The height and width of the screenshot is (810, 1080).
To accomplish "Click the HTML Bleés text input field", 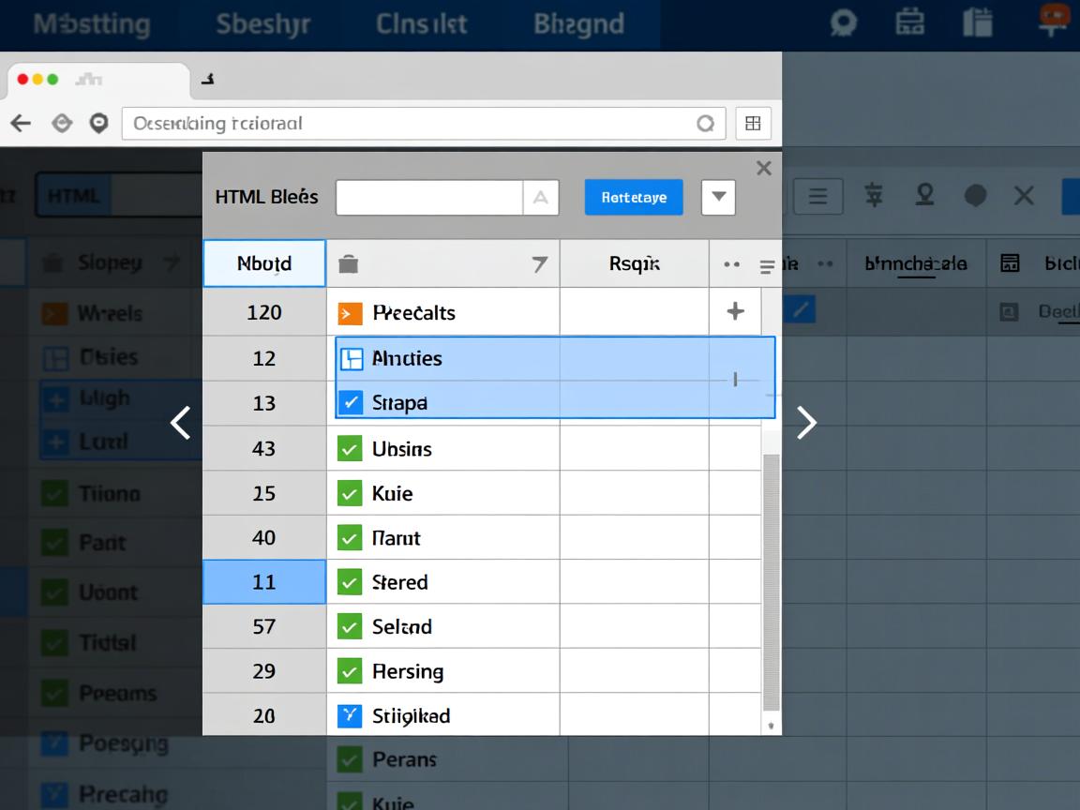I will 428,198.
